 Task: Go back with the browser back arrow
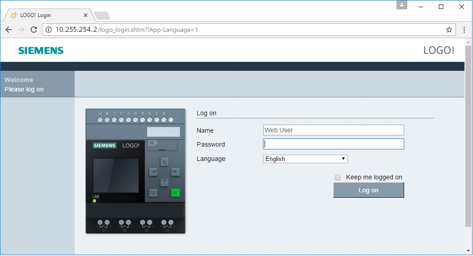9,30
